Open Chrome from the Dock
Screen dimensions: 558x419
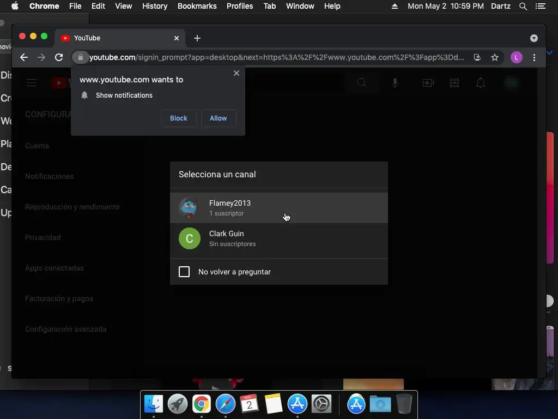[x=202, y=404]
